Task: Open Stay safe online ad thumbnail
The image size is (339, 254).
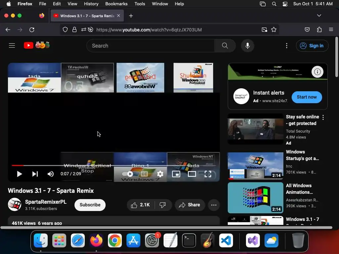Action: pyautogui.click(x=256, y=129)
